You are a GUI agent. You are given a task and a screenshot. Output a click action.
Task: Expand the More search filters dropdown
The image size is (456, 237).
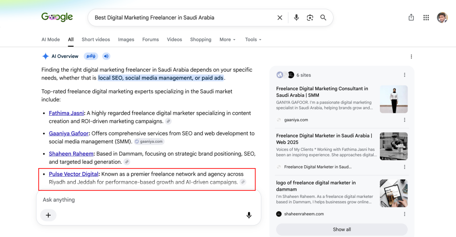tap(228, 40)
